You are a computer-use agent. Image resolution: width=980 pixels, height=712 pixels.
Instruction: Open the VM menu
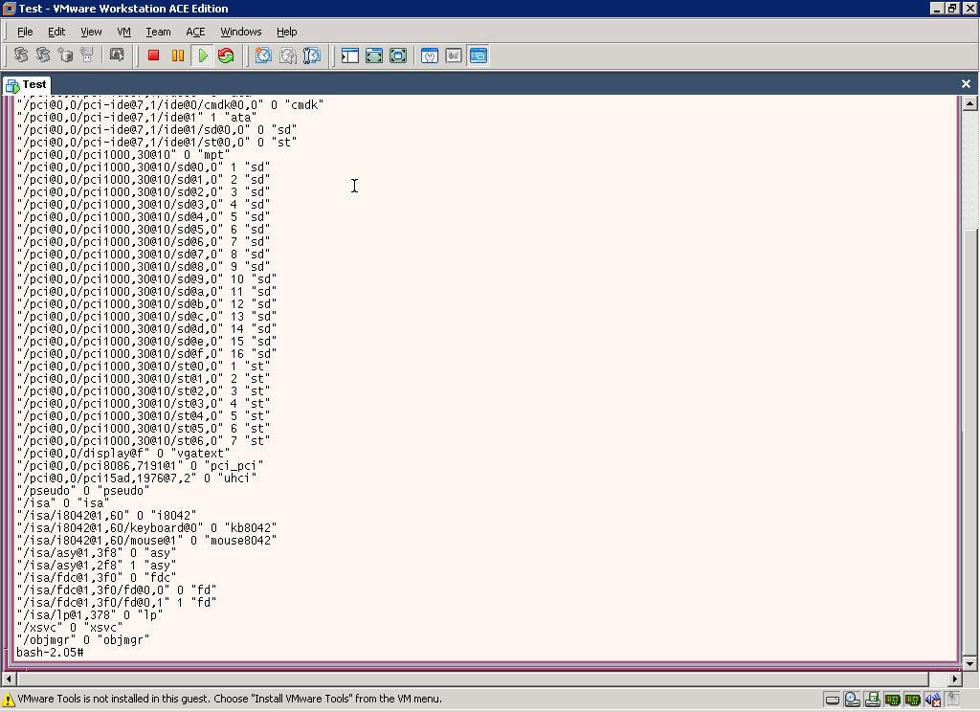(x=123, y=32)
